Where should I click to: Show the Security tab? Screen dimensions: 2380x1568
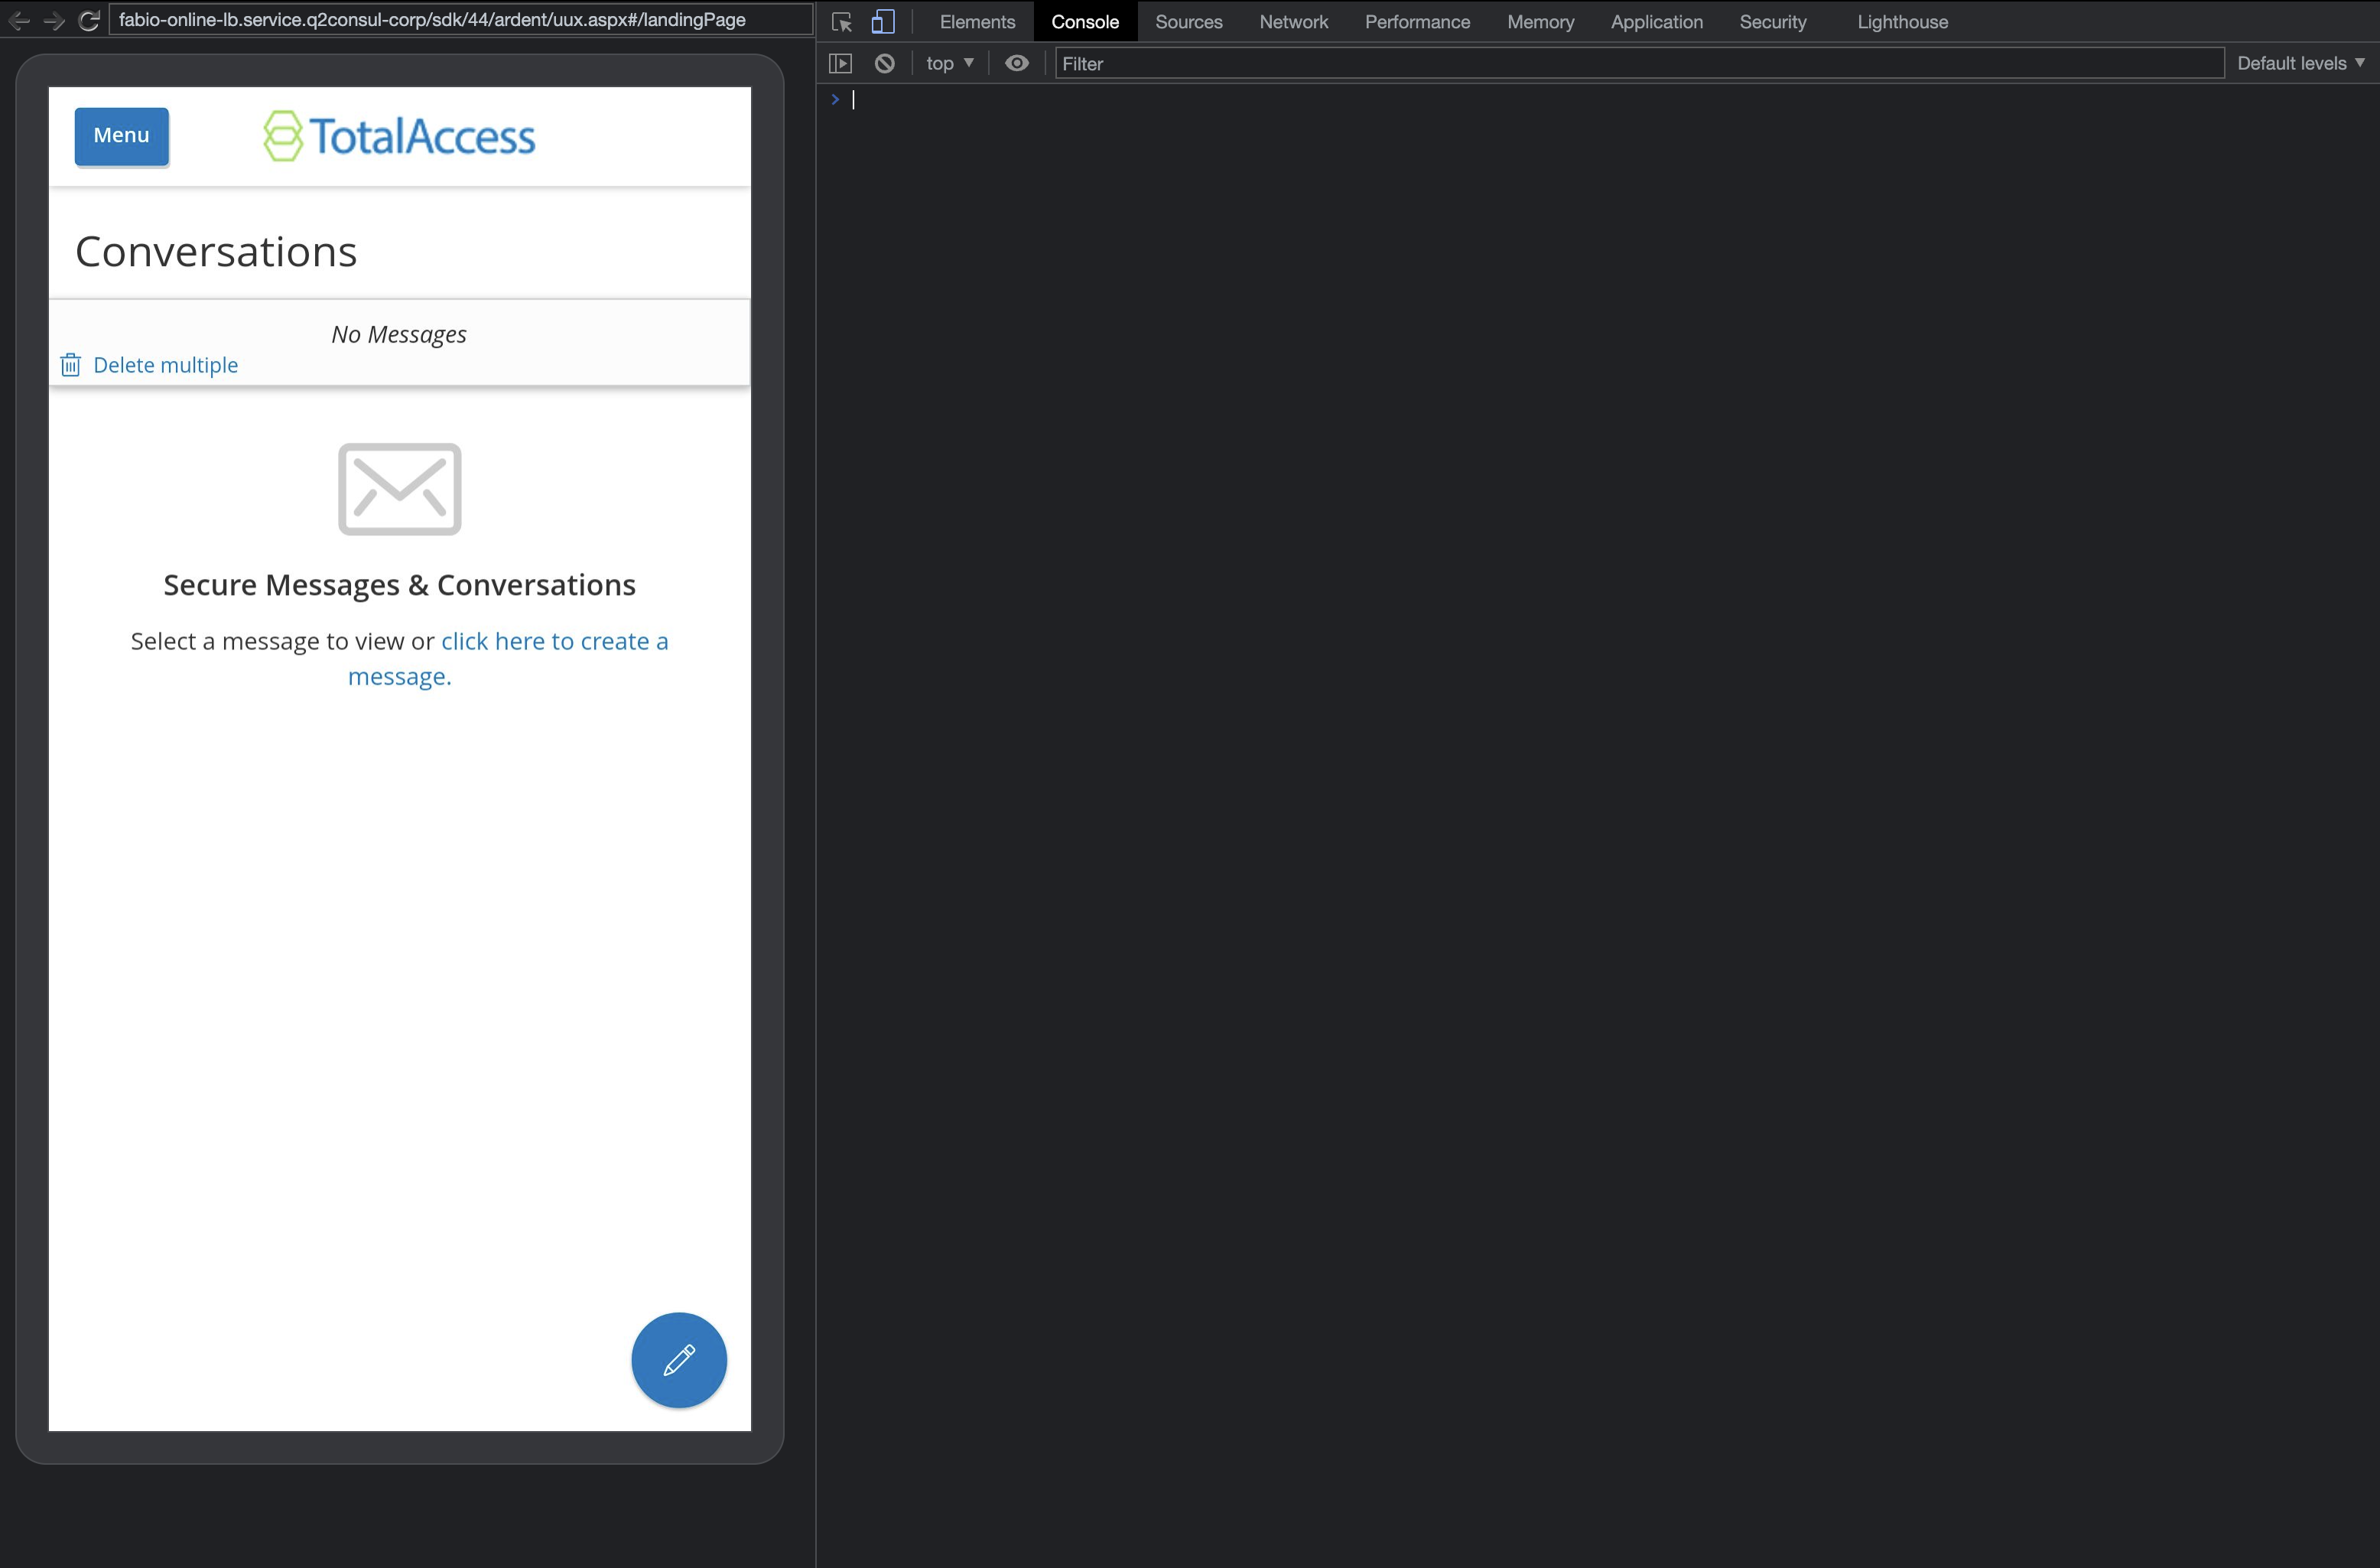1772,22
